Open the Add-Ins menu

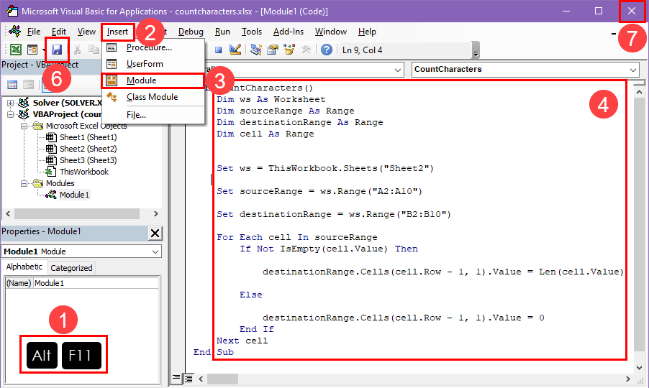[289, 32]
